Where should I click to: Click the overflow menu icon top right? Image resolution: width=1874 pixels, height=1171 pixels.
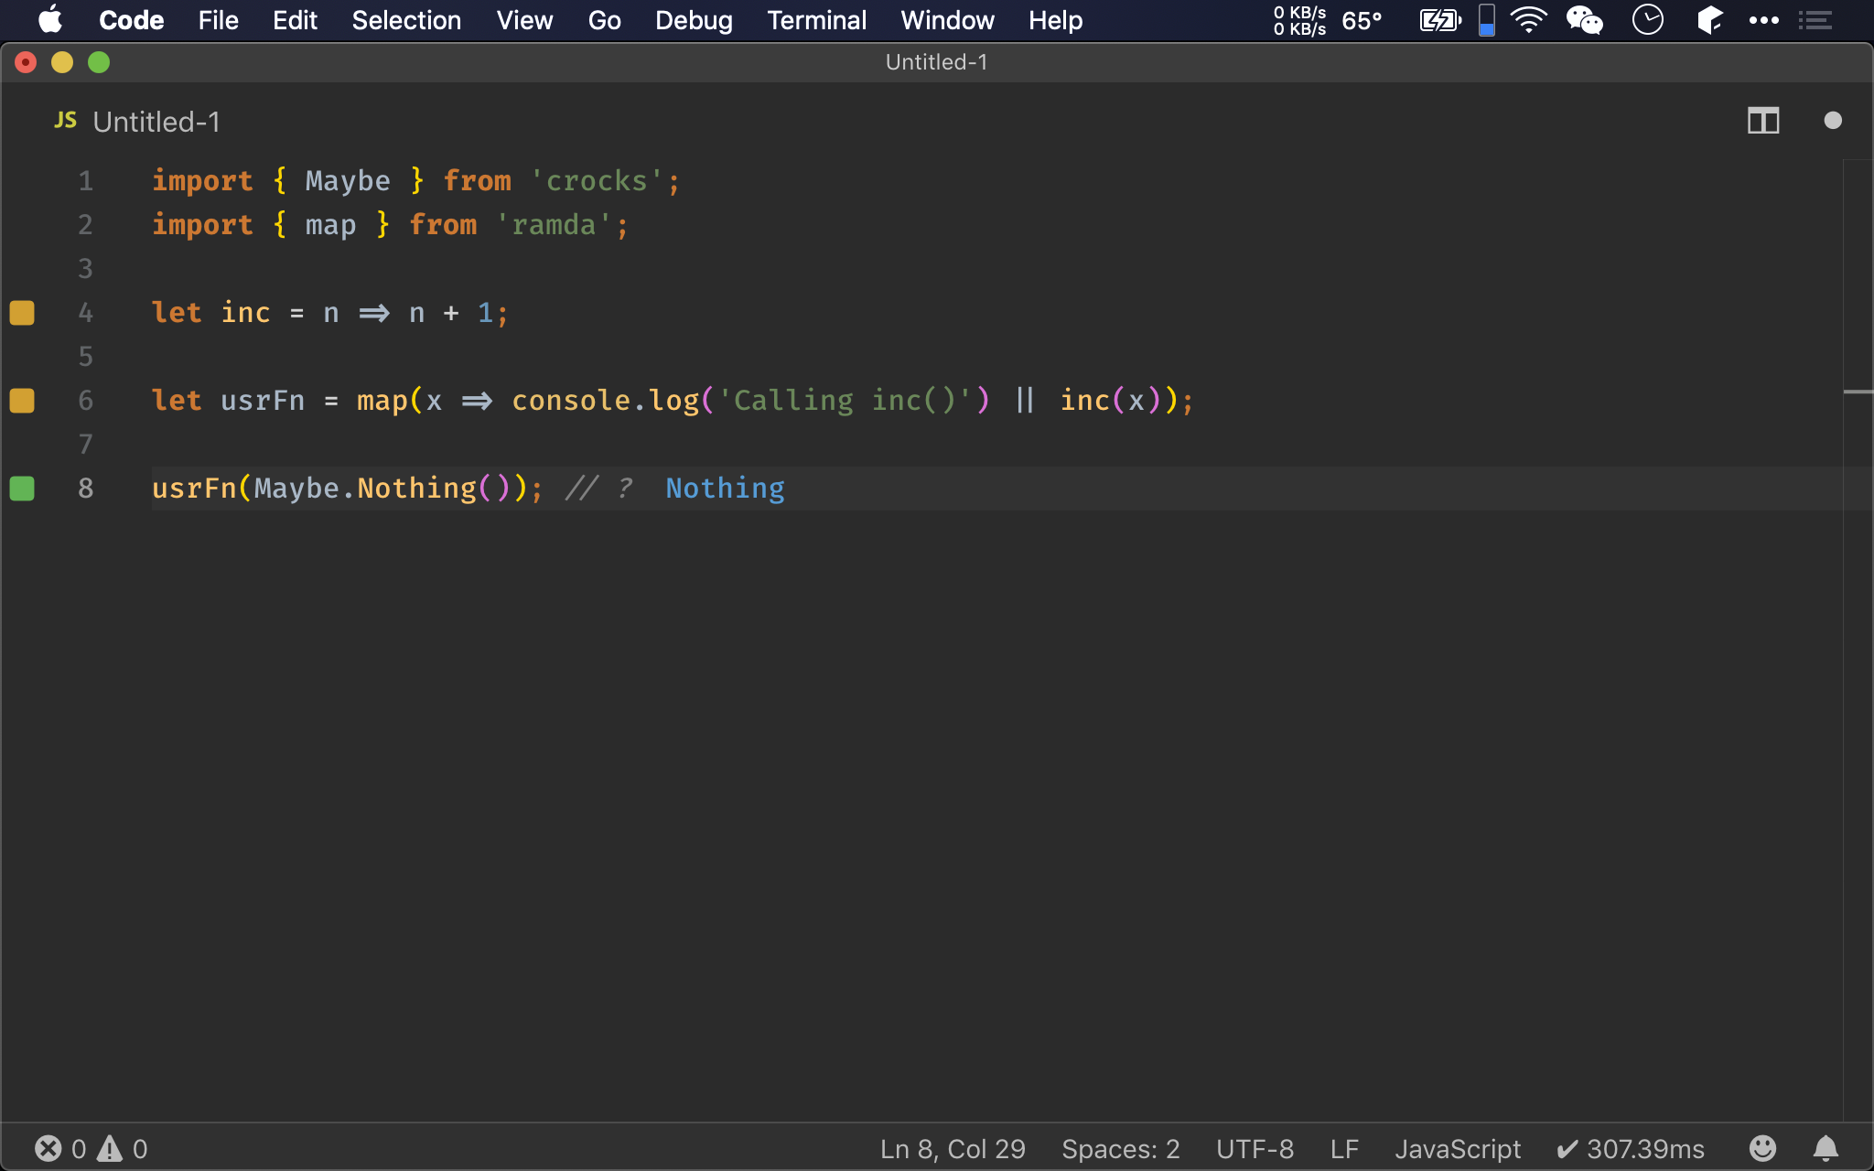[1765, 19]
